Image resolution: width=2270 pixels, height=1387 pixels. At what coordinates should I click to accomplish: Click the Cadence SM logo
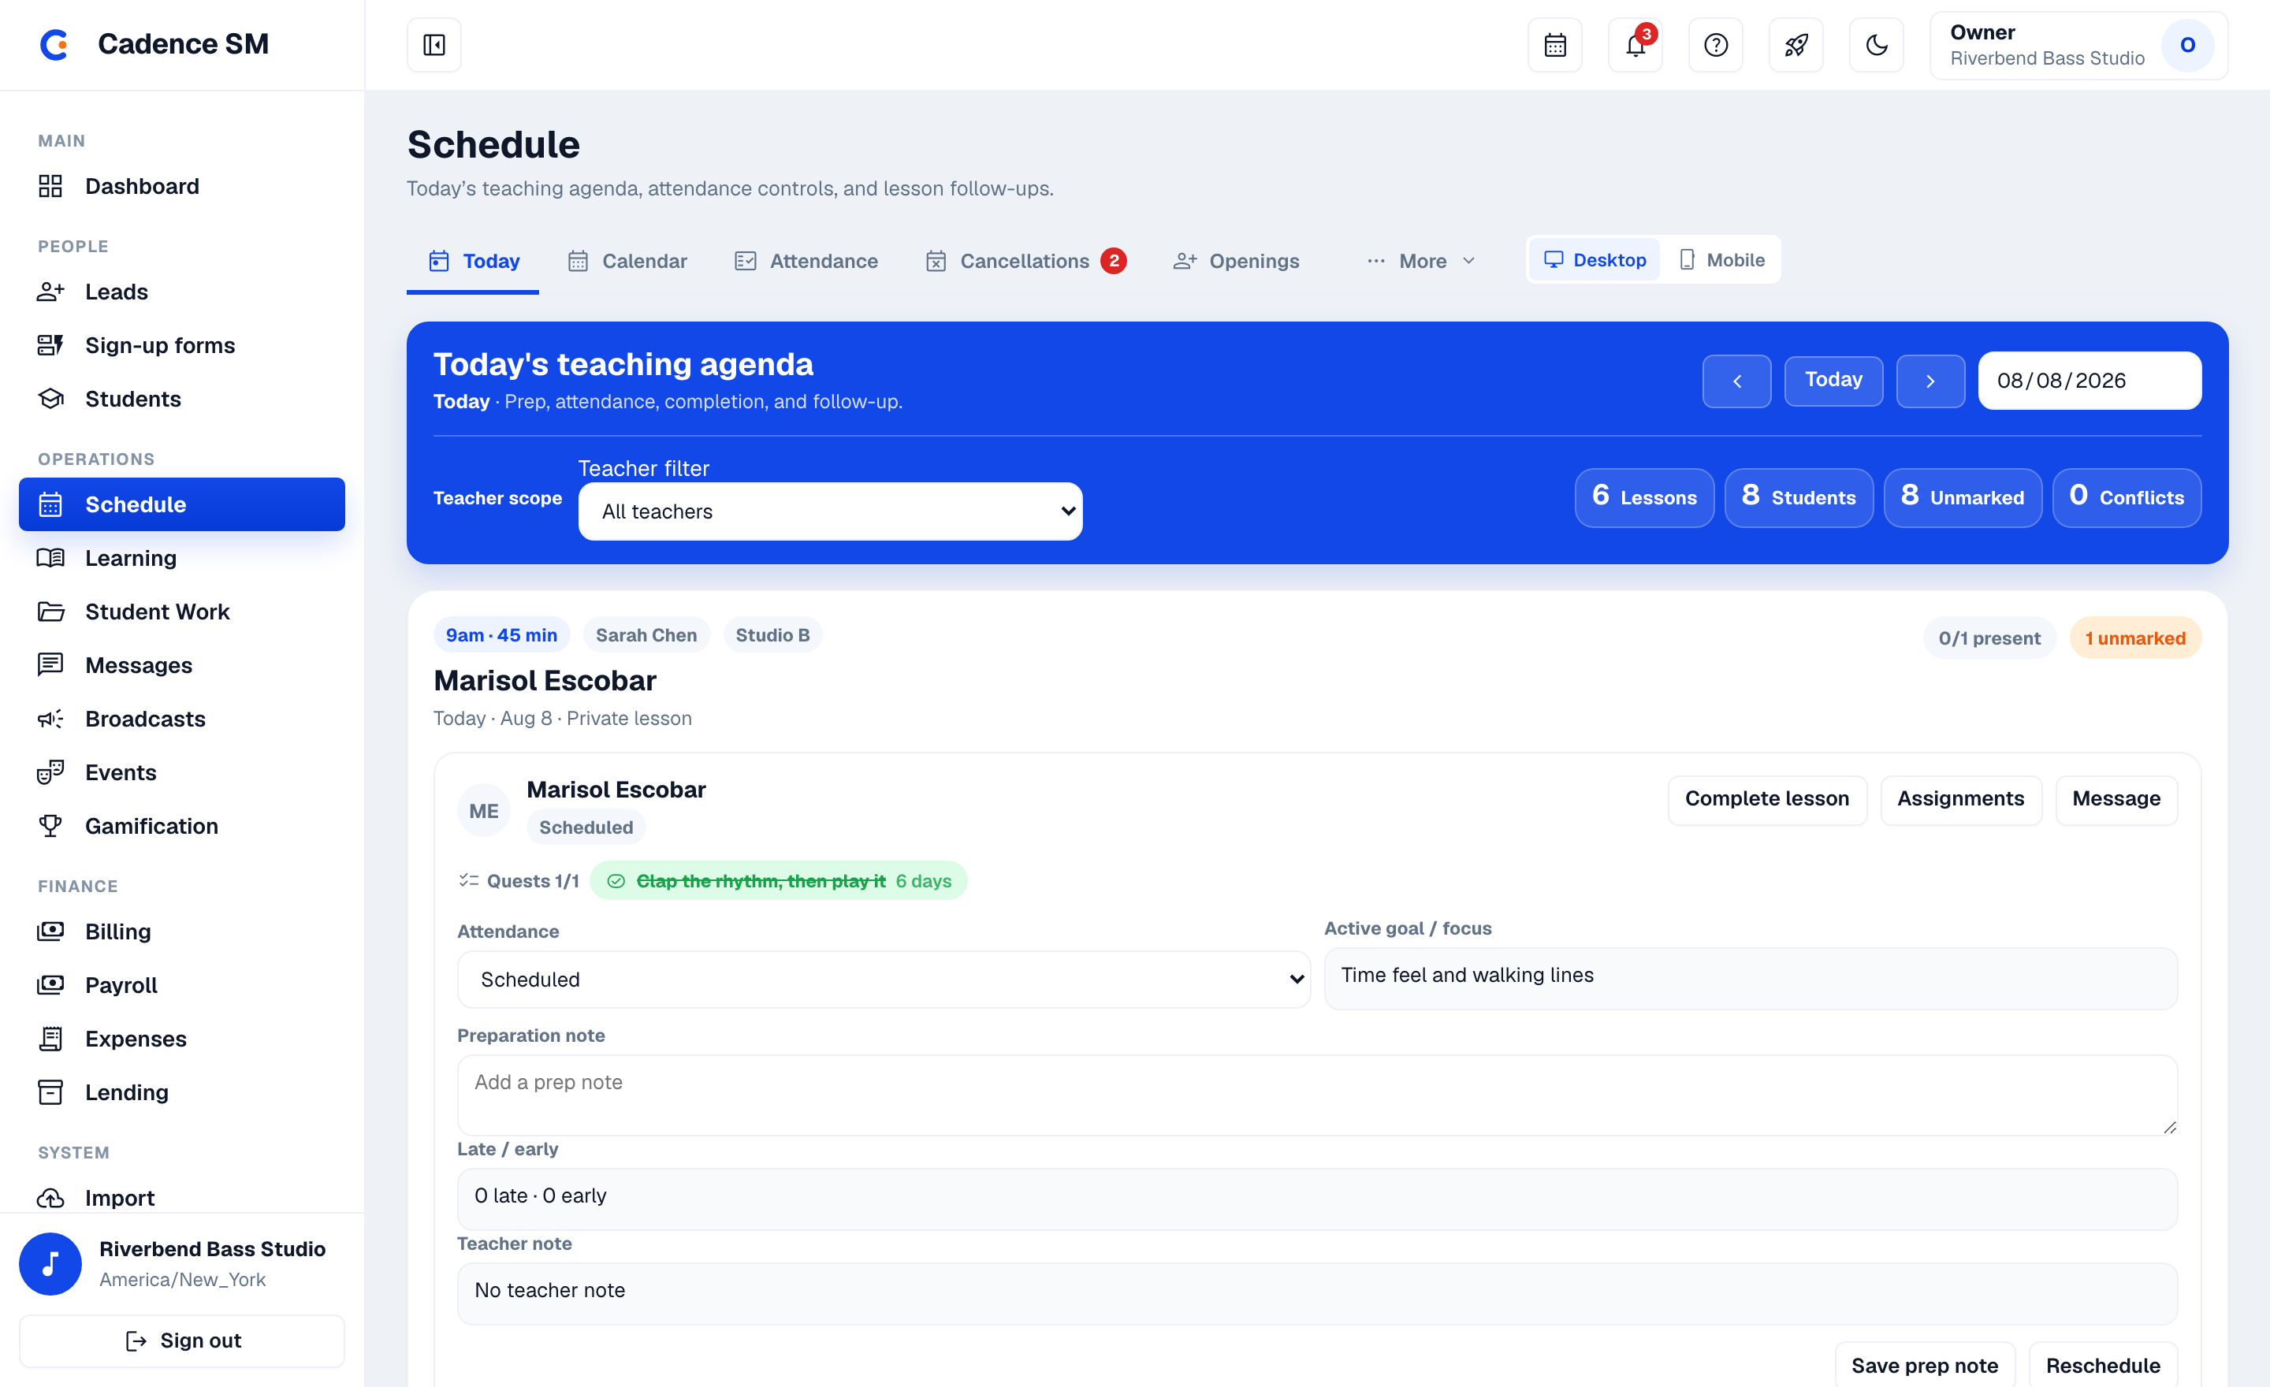coord(54,44)
